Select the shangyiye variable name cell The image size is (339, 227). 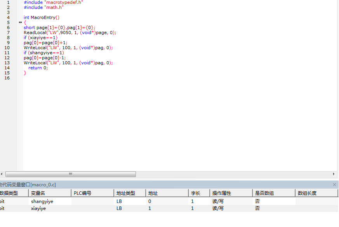(42, 201)
